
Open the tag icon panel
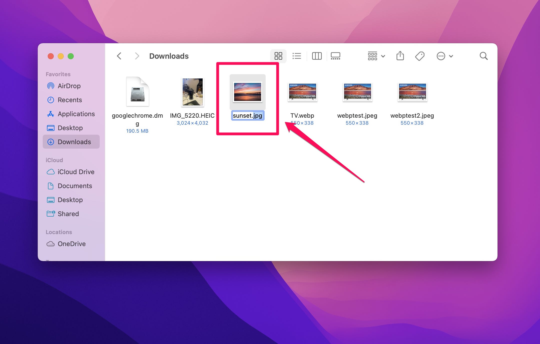[420, 56]
